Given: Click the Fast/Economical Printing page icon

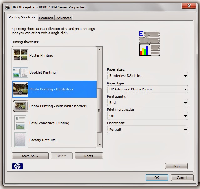Looking at the screenshot, I should coord(20,123).
